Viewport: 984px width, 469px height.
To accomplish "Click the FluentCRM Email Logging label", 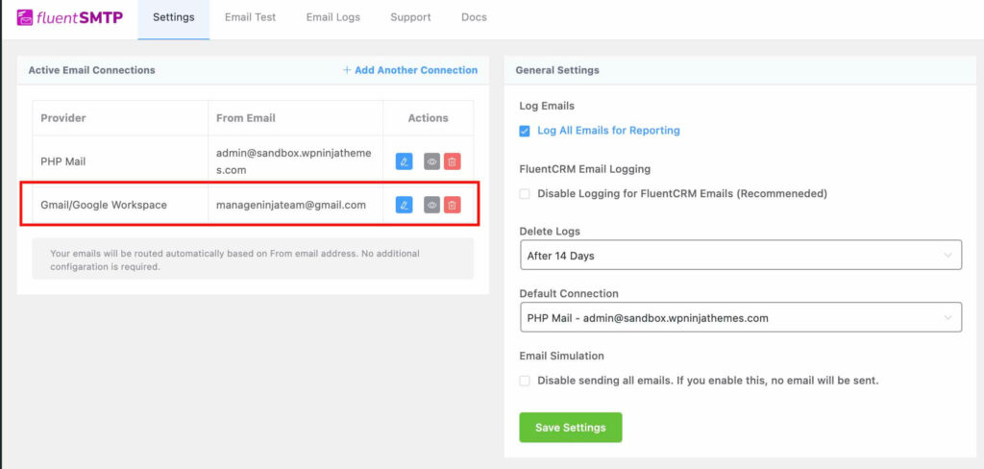I will pos(585,169).
